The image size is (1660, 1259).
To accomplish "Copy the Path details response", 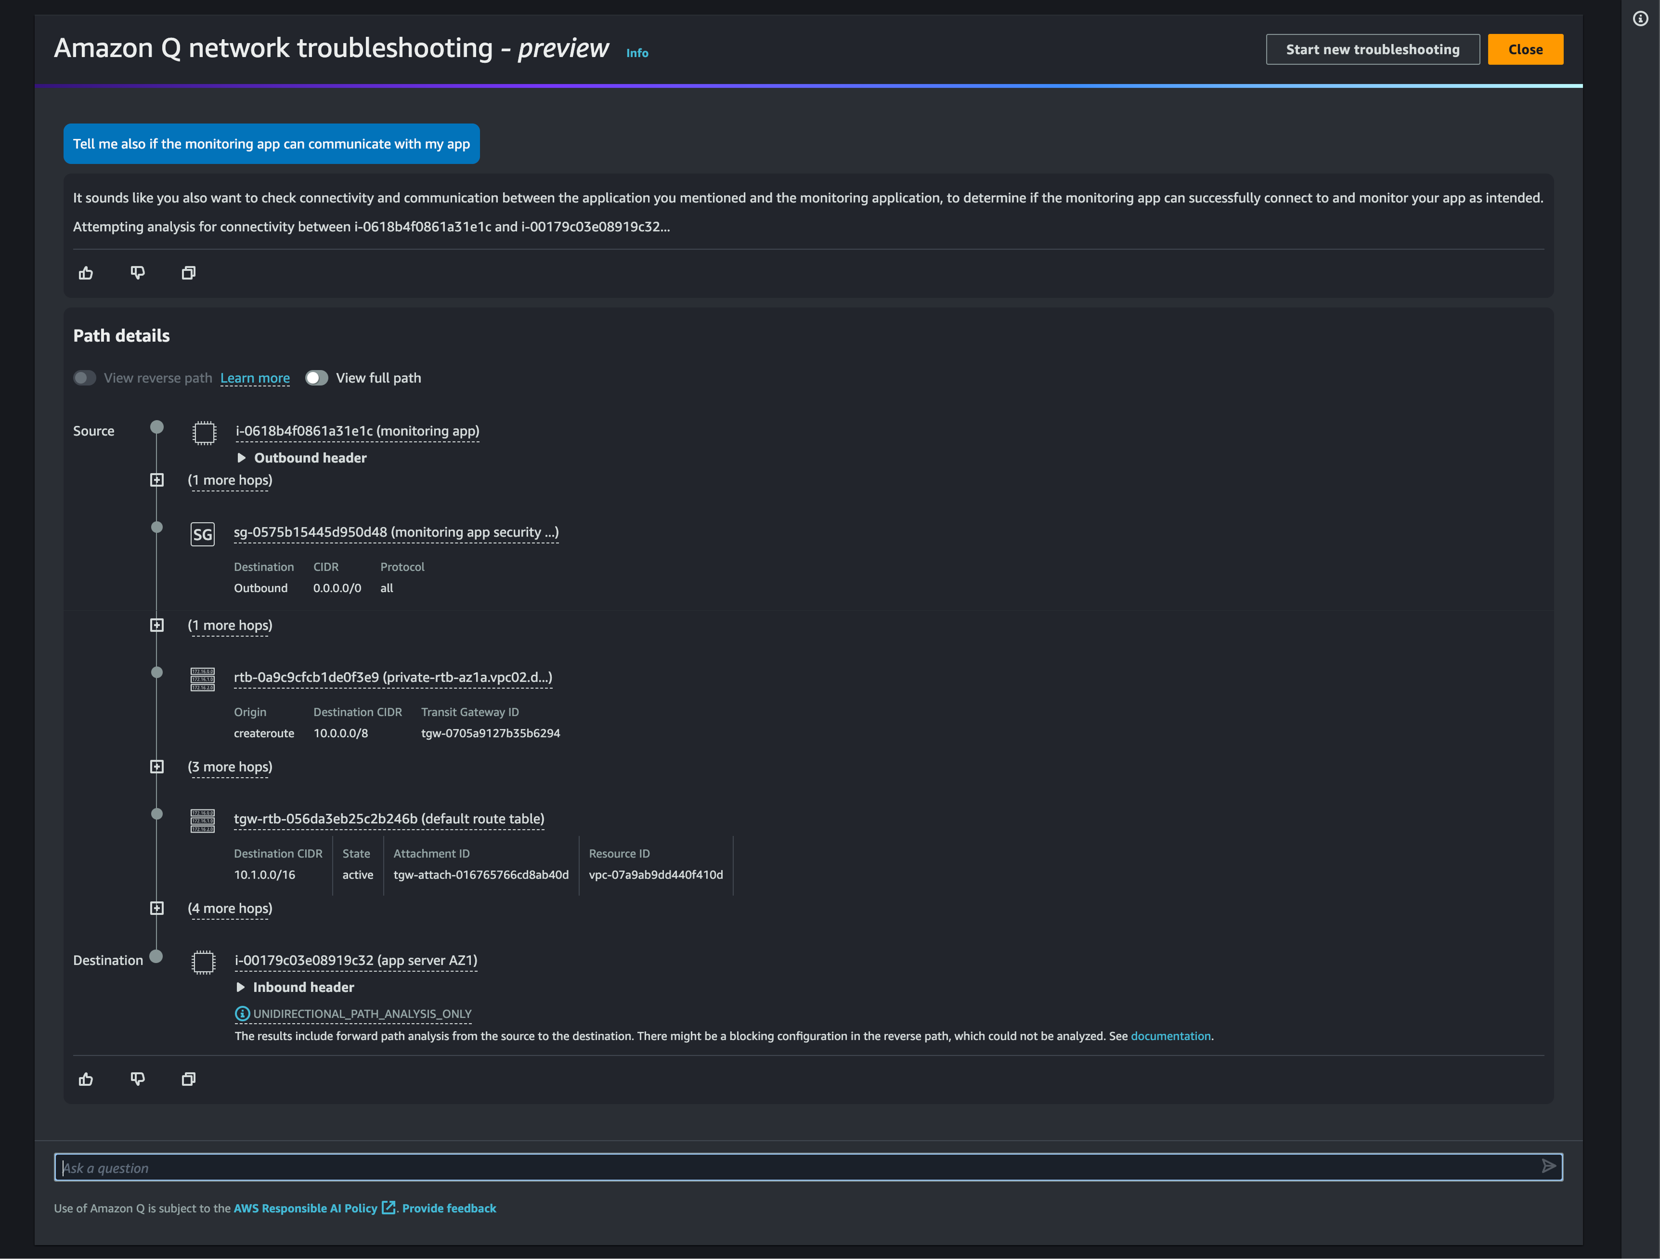I will coord(188,1079).
